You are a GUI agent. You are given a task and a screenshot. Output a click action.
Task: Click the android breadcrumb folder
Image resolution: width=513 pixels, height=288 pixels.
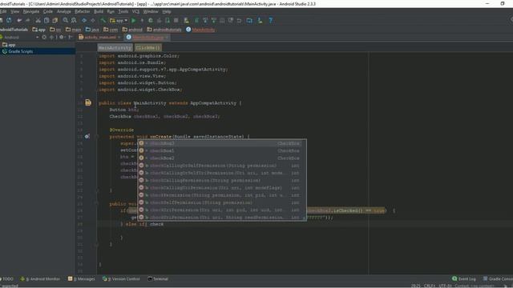coord(132,30)
